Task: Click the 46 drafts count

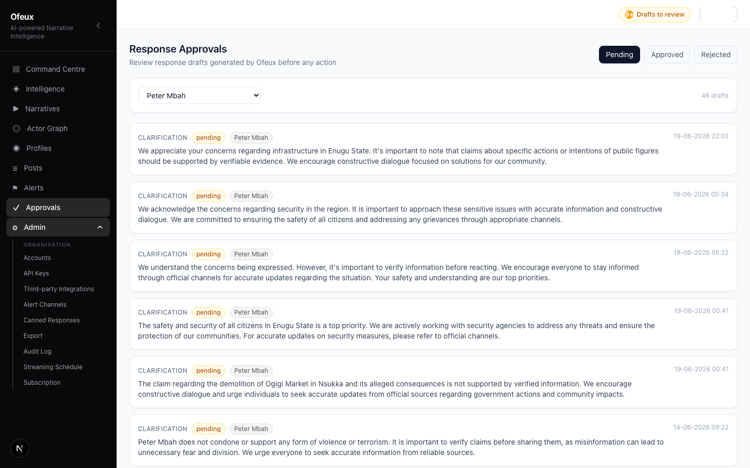Action: coord(715,96)
